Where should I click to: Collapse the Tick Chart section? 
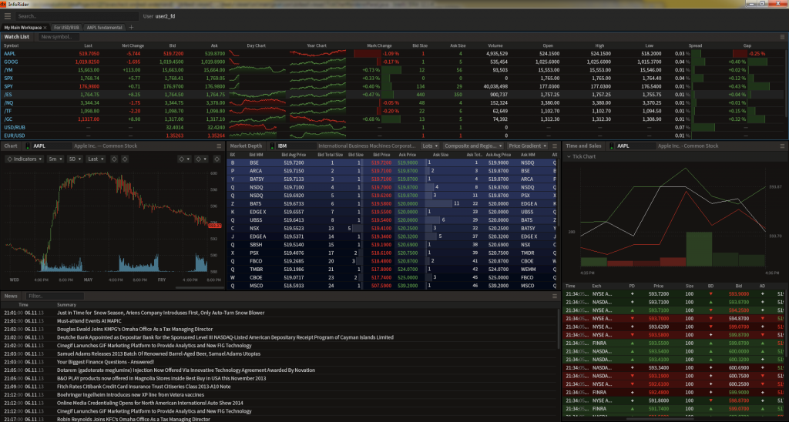pos(568,156)
